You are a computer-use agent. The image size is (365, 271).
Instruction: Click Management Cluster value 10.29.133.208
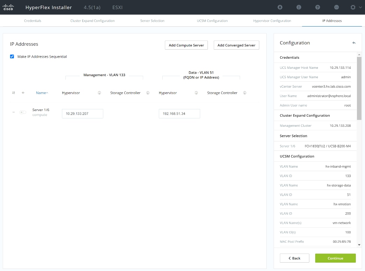[x=340, y=126]
